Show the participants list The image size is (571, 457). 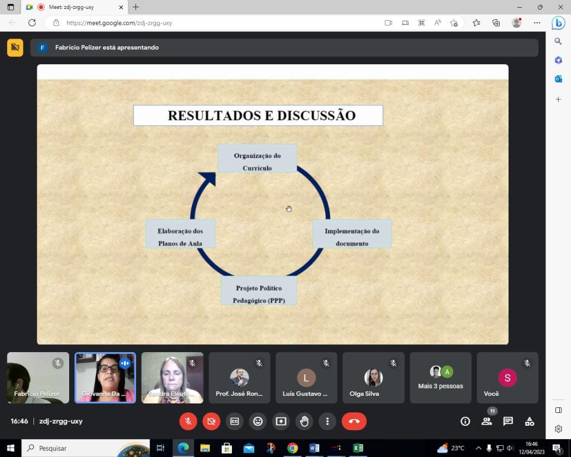[x=486, y=421]
